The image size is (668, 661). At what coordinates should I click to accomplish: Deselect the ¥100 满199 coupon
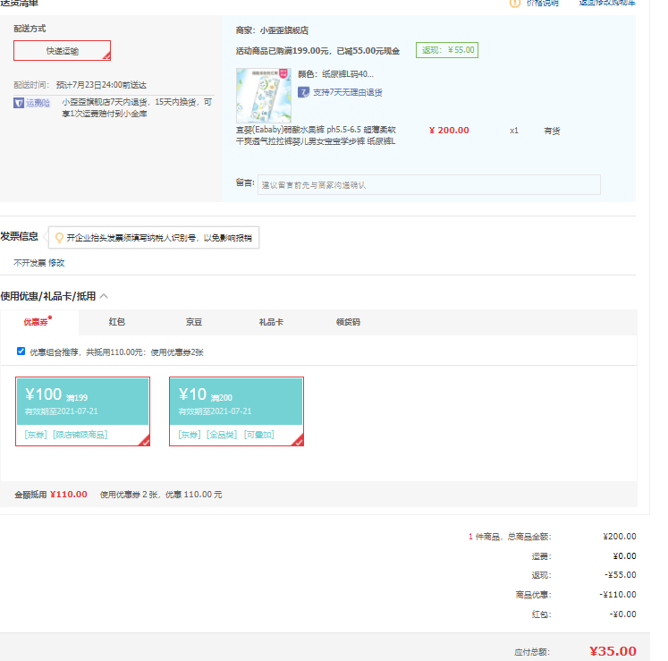(83, 411)
